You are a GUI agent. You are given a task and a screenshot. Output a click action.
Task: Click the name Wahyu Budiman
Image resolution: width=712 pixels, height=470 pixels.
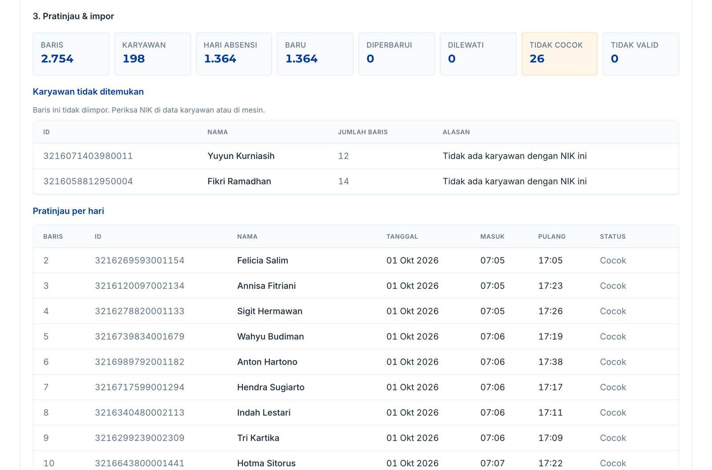click(x=271, y=336)
